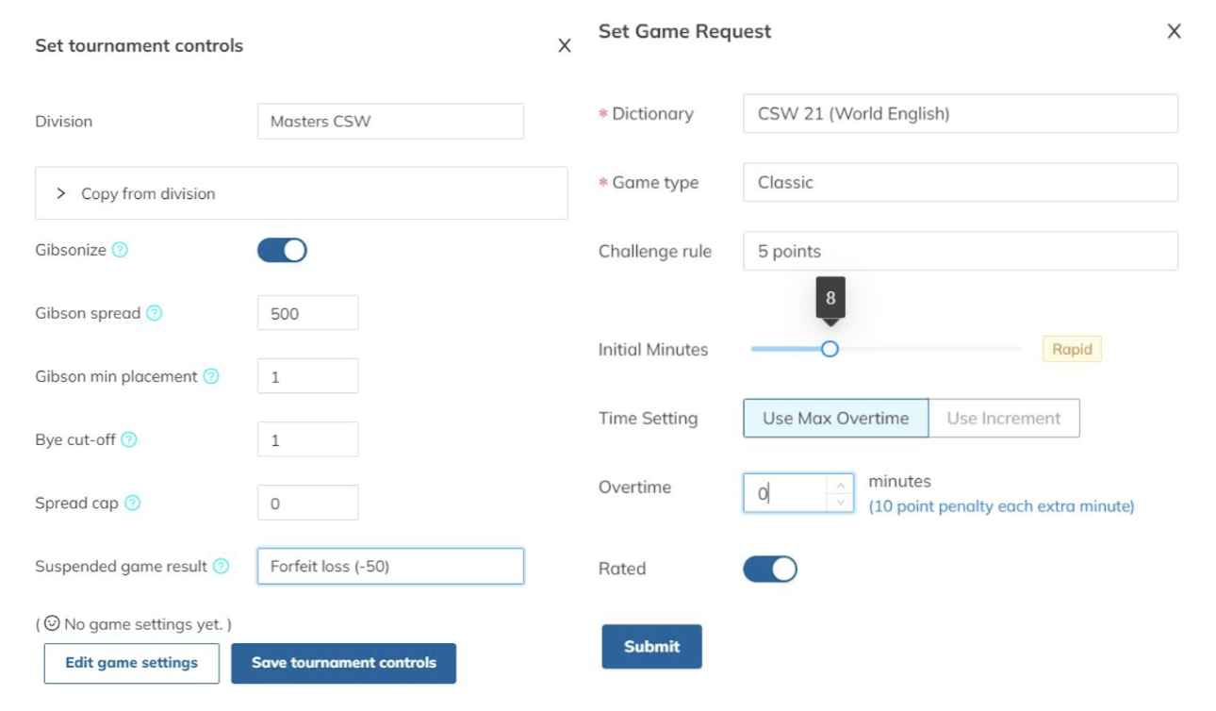Toggle the Gibsonize switch off
Image resolution: width=1216 pixels, height=711 pixels.
[x=282, y=250]
